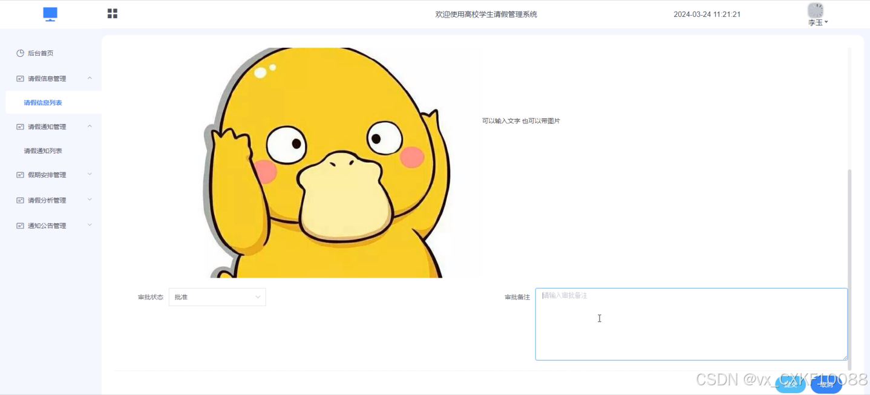Click the icon beside 请假信息管理
This screenshot has width=870, height=395.
[20, 79]
